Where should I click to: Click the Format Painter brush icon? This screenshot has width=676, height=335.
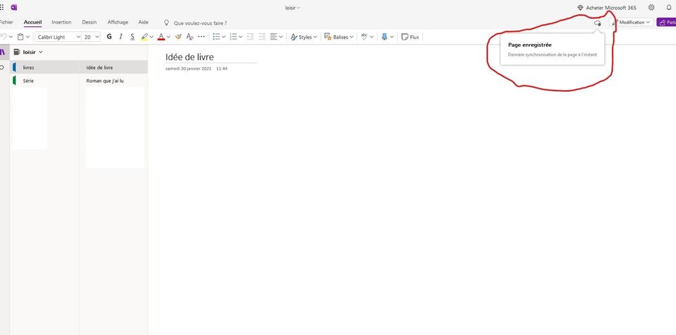(178, 37)
